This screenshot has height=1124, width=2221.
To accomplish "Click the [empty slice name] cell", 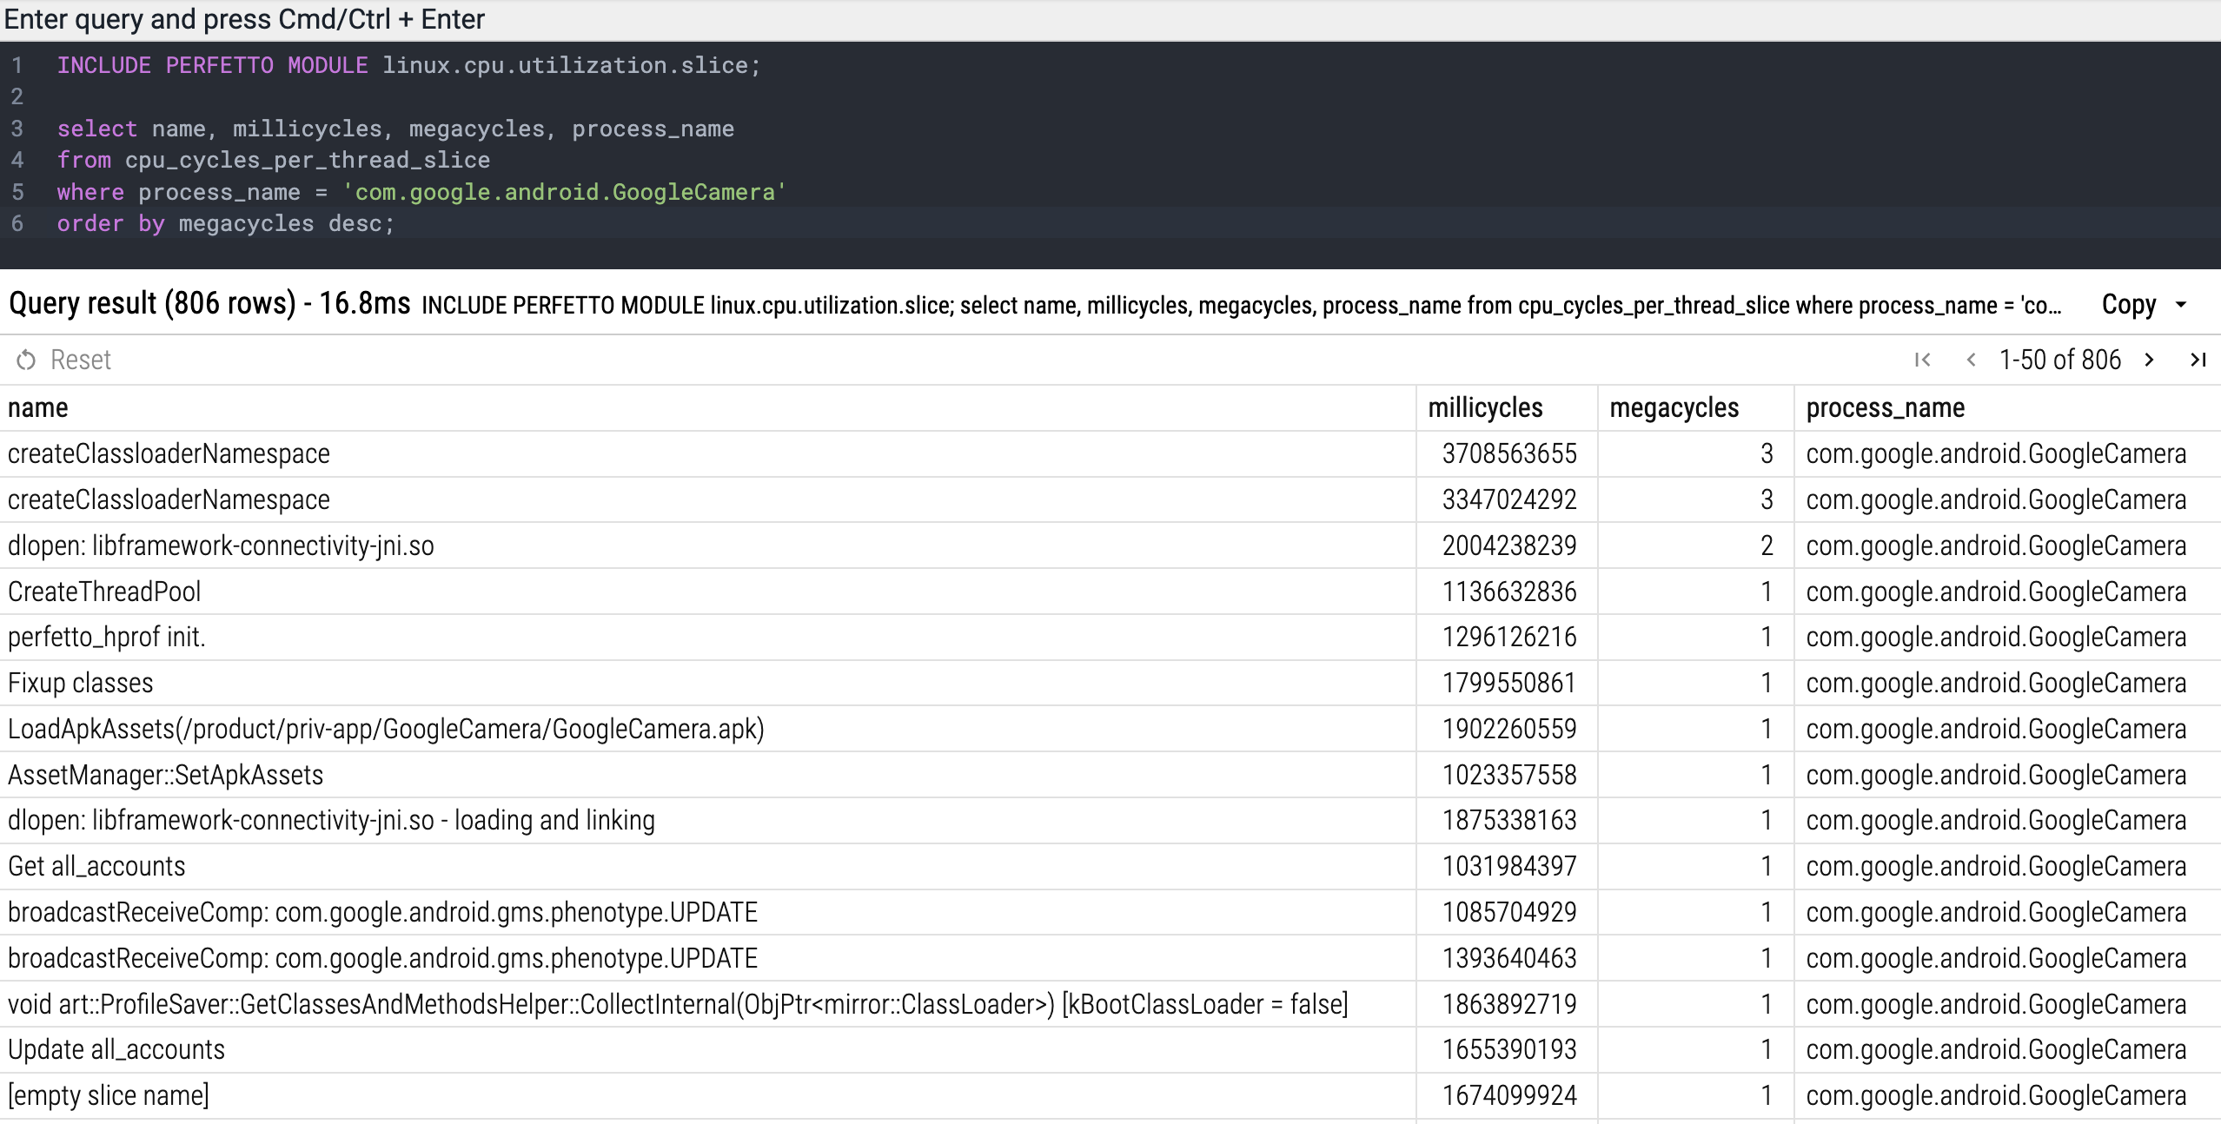I will click(109, 1095).
